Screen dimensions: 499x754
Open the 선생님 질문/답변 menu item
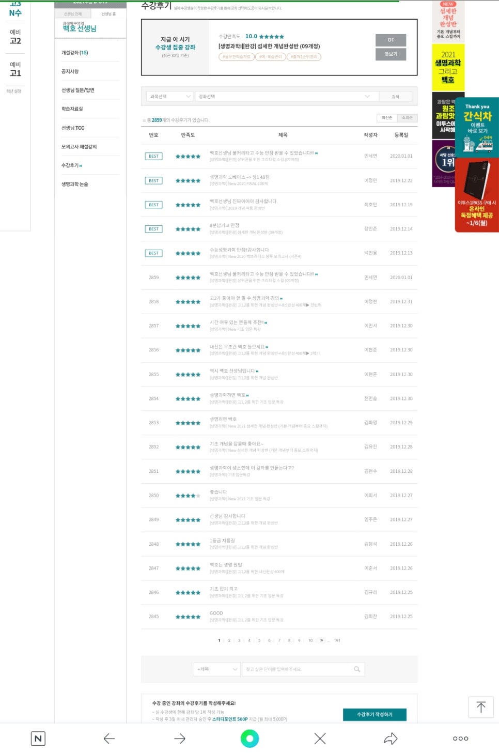(x=77, y=90)
